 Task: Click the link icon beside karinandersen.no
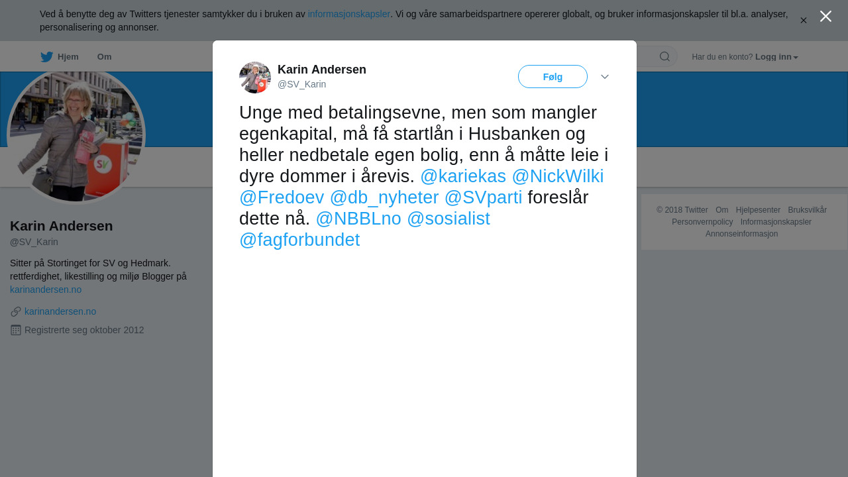pos(16,311)
